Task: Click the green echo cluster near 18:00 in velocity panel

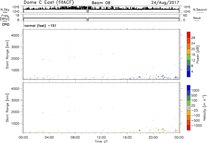Action: (x=139, y=130)
